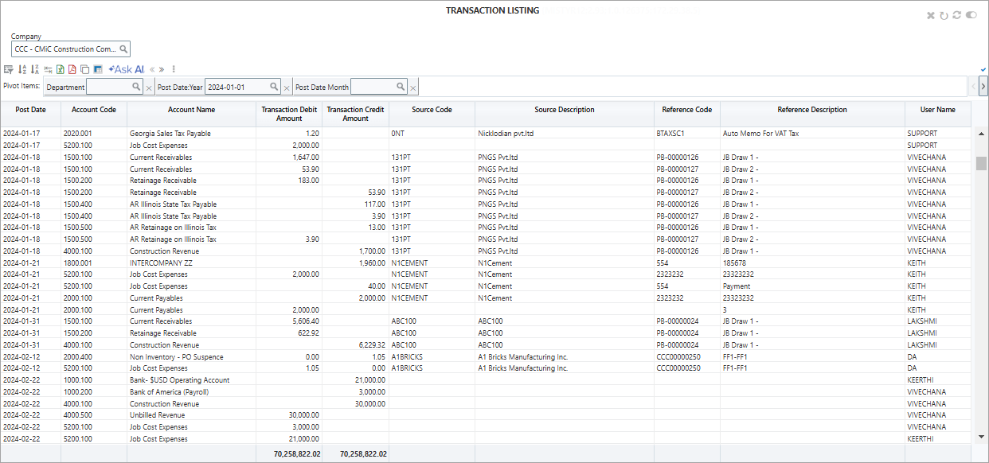Viewport: 989px width, 463px height.
Task: Sort by Transaction Credit Amount header
Action: [356, 114]
